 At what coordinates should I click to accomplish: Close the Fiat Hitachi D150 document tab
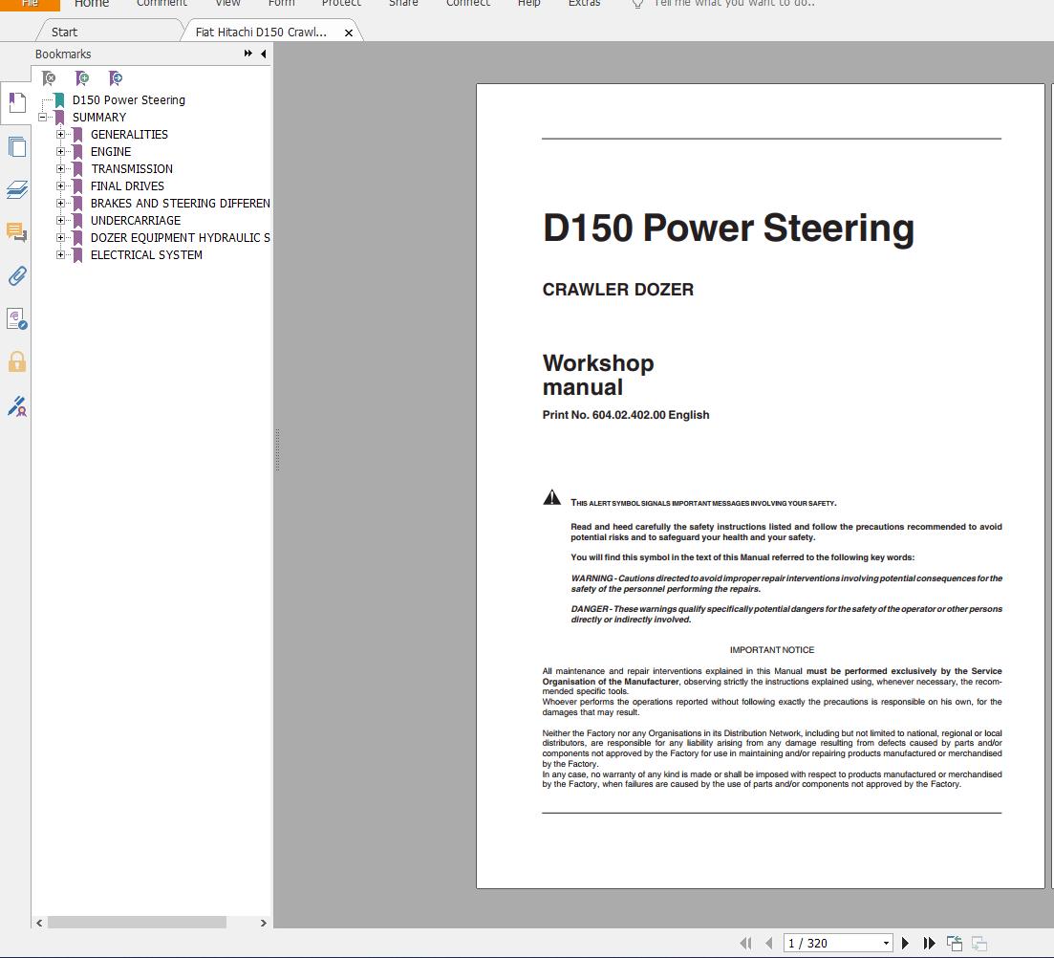[349, 33]
